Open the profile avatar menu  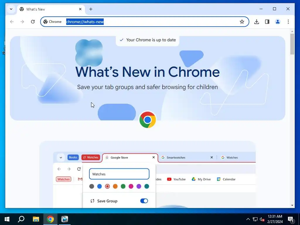click(278, 22)
